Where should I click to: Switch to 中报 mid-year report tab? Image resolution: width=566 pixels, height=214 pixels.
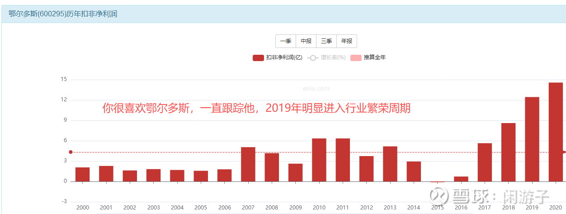point(306,41)
